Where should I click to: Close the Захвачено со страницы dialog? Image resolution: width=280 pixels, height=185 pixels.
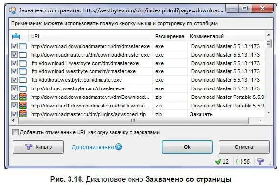click(x=262, y=8)
